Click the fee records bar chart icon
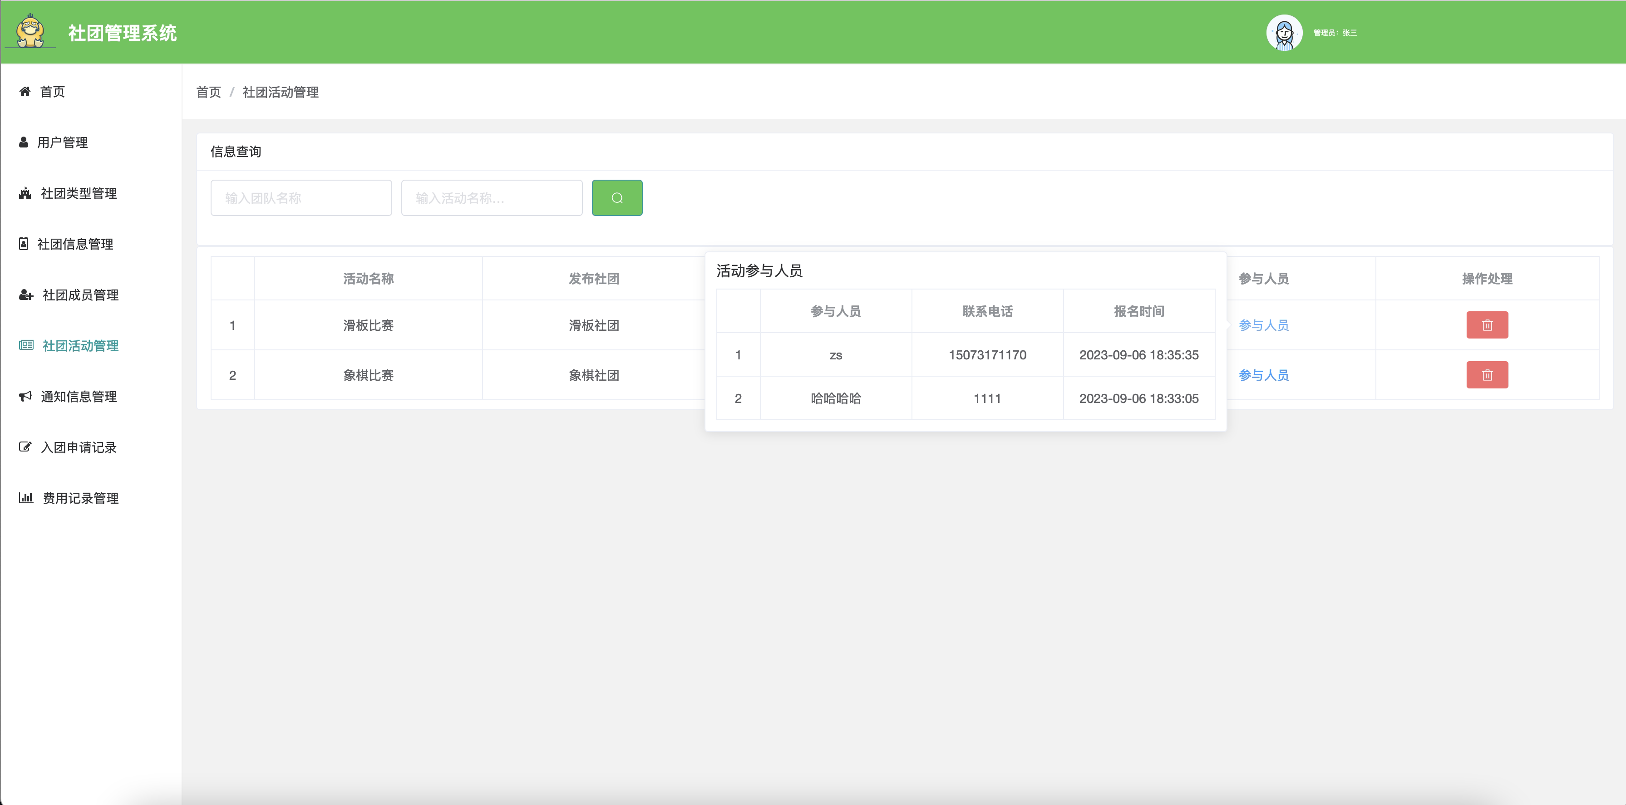The width and height of the screenshot is (1626, 805). click(26, 498)
